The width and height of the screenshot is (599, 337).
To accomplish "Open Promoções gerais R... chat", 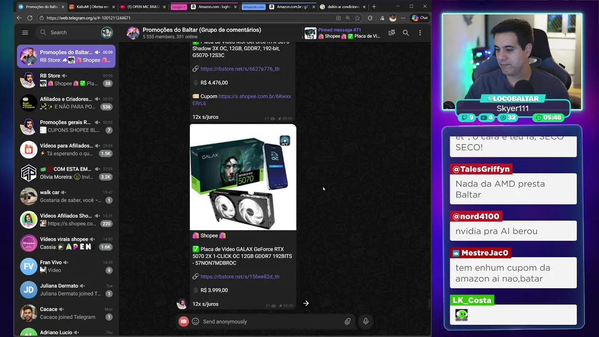I will click(x=66, y=126).
